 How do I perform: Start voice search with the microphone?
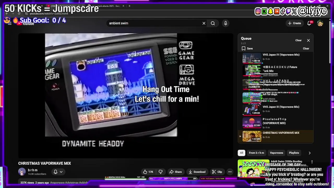(x=226, y=23)
